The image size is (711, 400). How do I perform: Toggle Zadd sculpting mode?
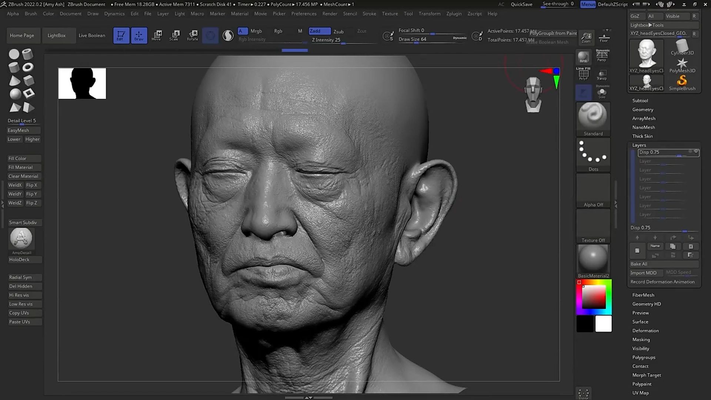(x=319, y=31)
